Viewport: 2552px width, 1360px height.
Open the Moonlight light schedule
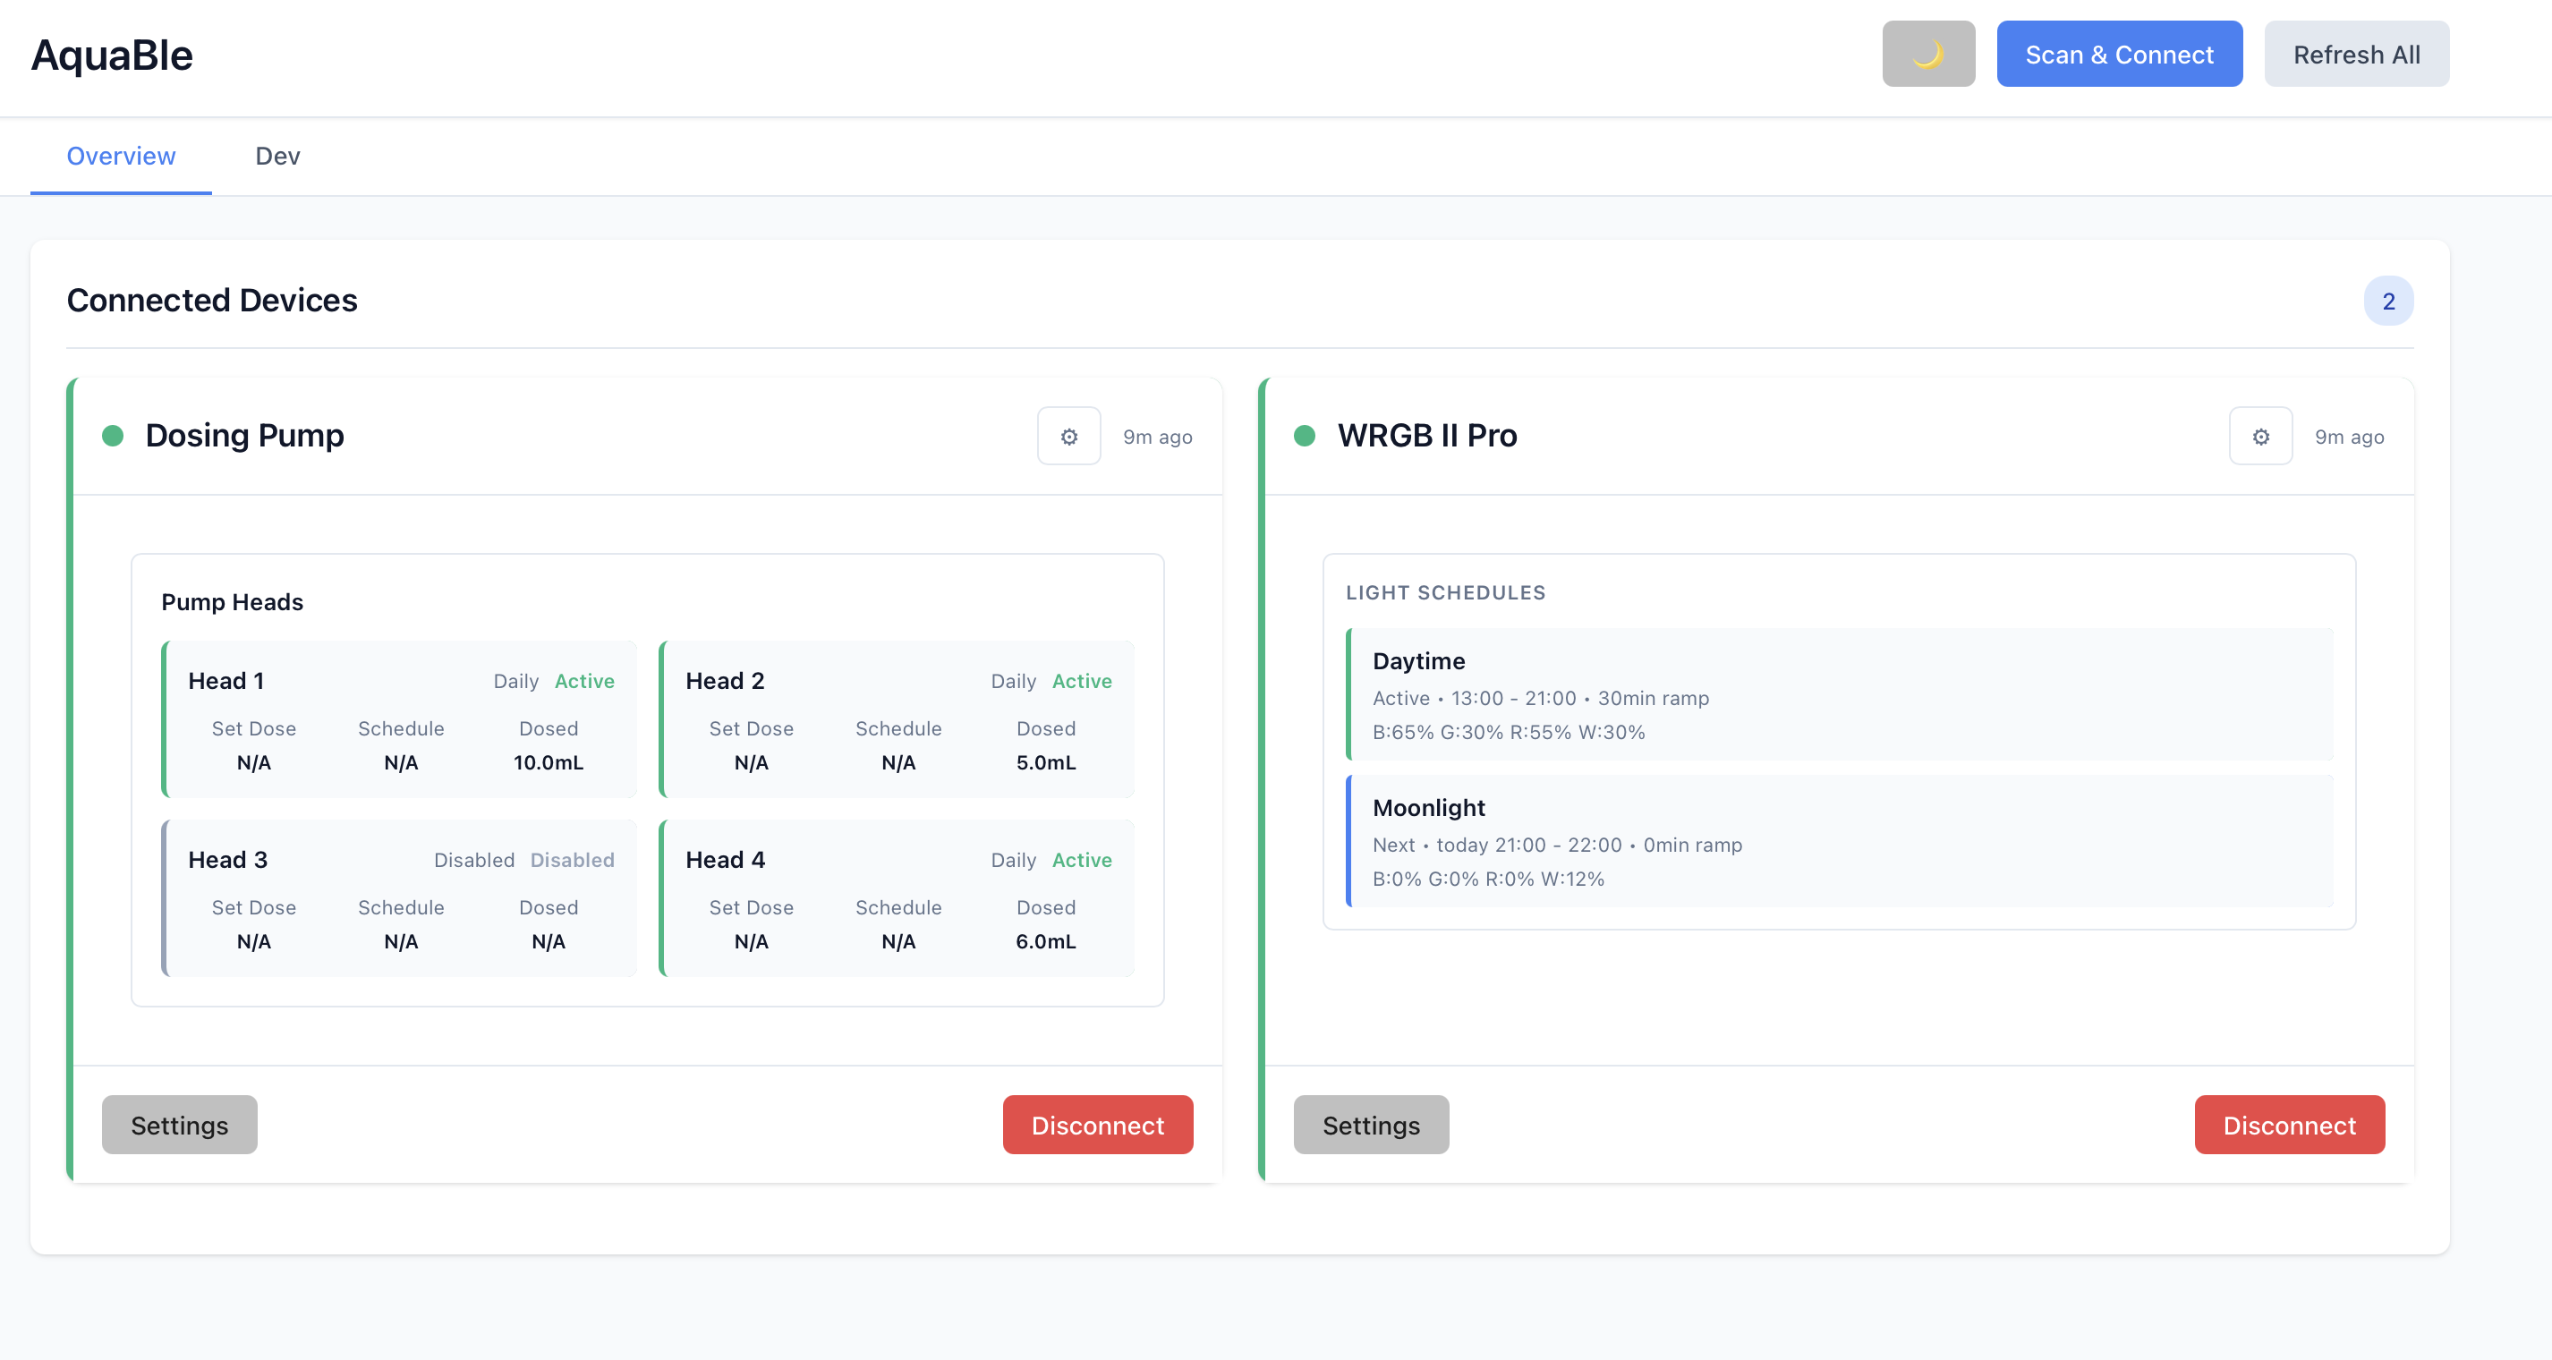[x=1840, y=841]
